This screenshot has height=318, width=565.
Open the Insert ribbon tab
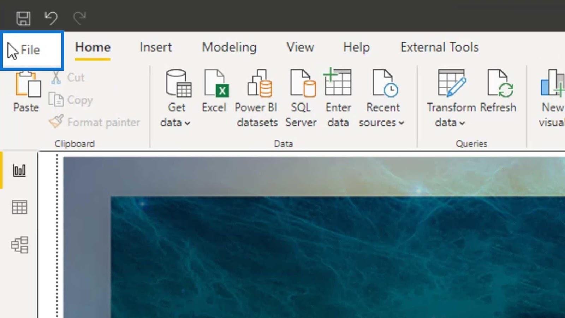point(156,47)
